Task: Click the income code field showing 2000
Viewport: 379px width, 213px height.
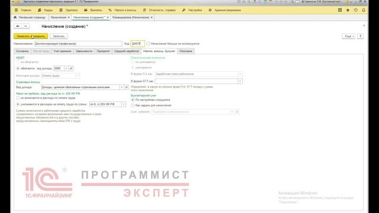Action: click(59, 69)
